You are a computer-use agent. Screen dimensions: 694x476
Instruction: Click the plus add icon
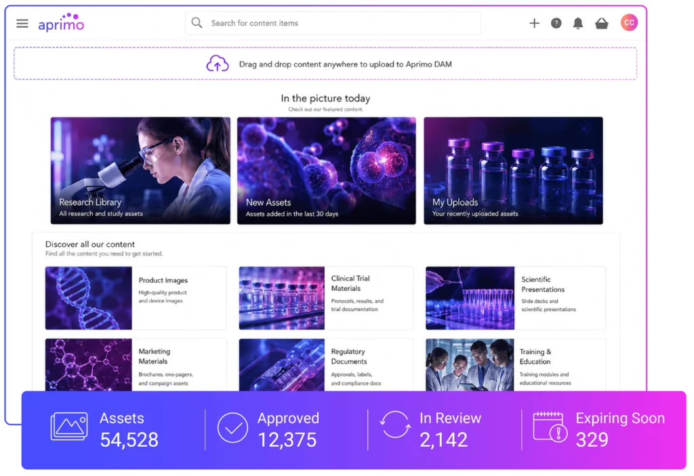click(x=534, y=23)
